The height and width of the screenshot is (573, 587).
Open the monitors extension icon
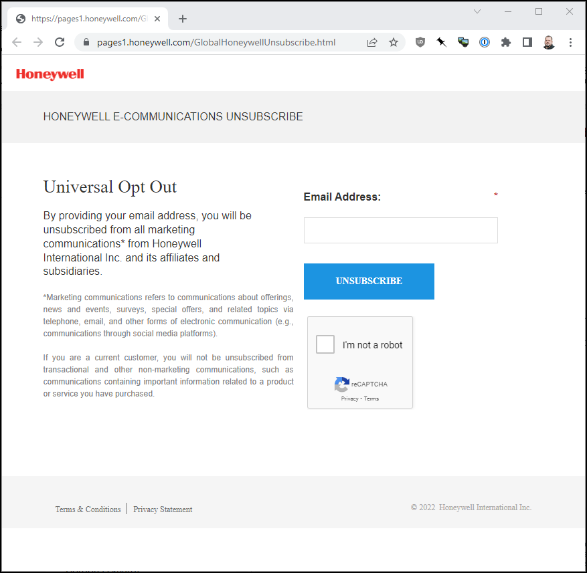463,42
